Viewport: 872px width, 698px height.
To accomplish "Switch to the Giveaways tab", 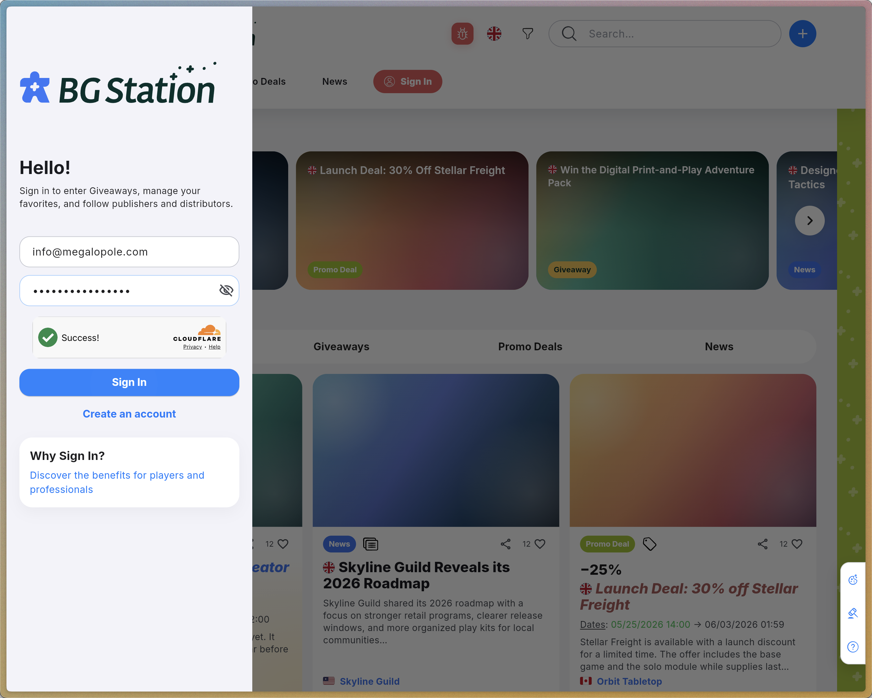I will [341, 346].
